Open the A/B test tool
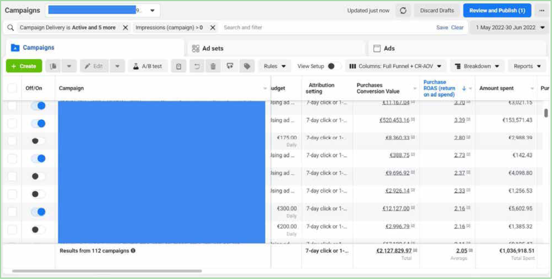 (x=148, y=66)
